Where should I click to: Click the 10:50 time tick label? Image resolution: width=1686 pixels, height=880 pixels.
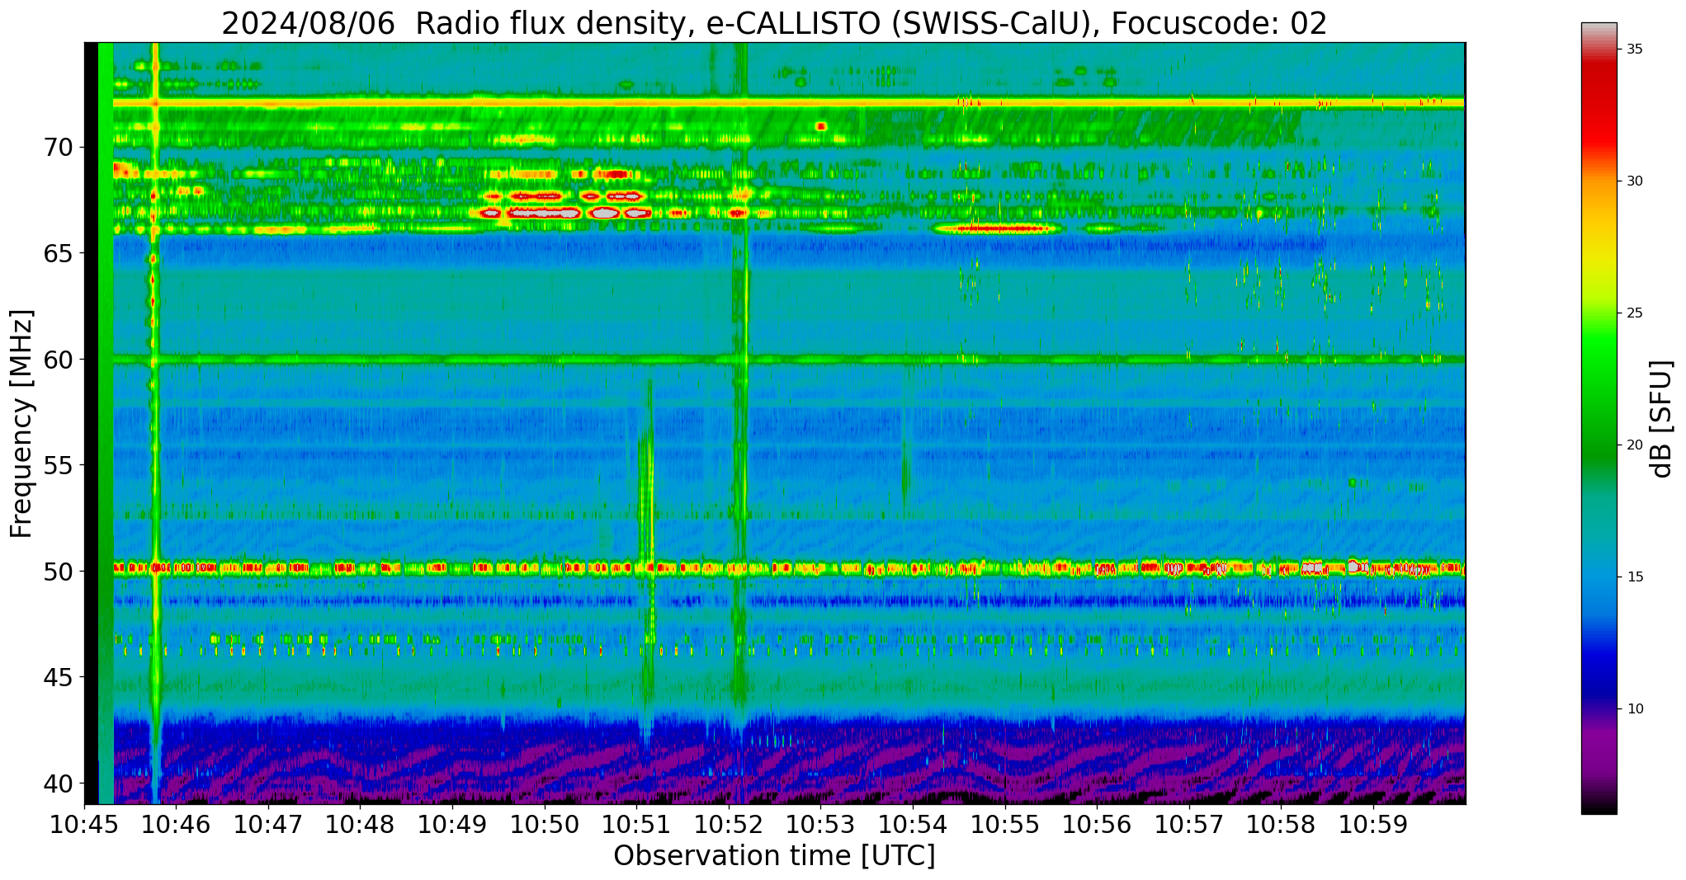tap(545, 824)
